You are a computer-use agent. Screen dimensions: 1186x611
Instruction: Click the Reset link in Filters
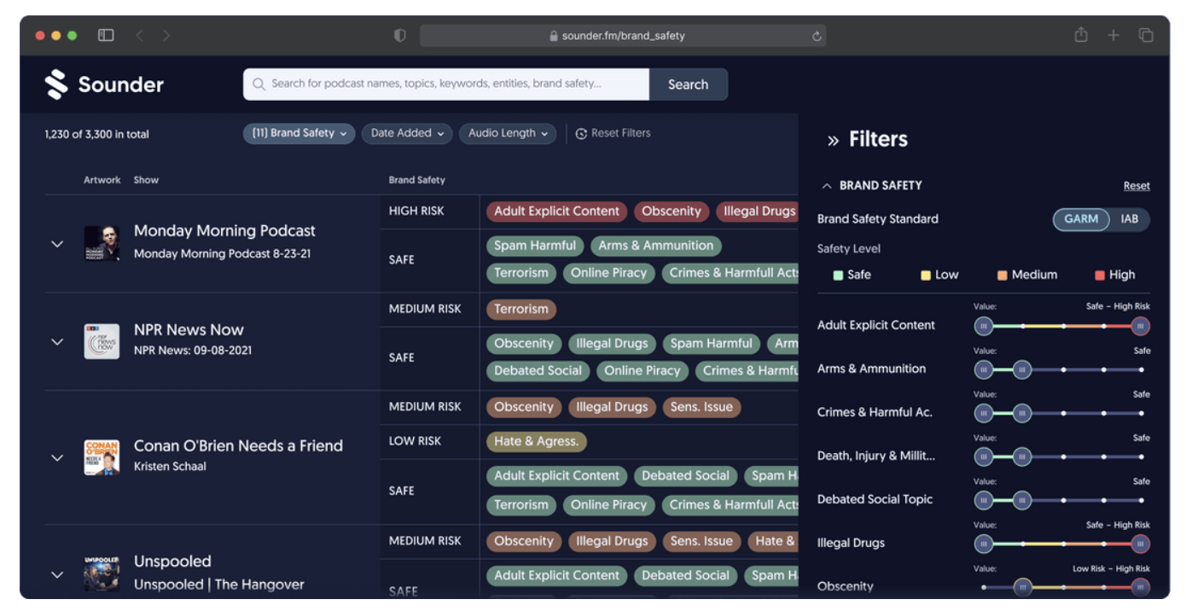[1136, 186]
